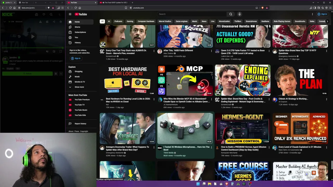This screenshot has height=187, width=333.
Task: Reload the kick.com browser window
Action: 10,8
